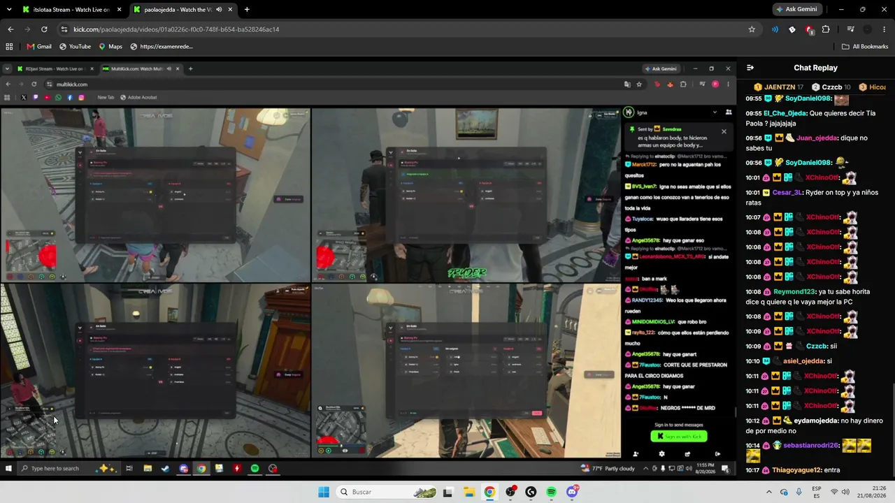Screen dimensions: 895x503
Task: Click the Buscar taskbar search box
Action: tap(386, 492)
